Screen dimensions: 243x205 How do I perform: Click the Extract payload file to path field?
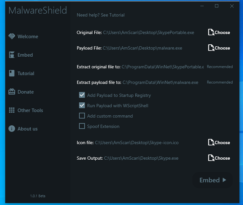[x=160, y=83]
